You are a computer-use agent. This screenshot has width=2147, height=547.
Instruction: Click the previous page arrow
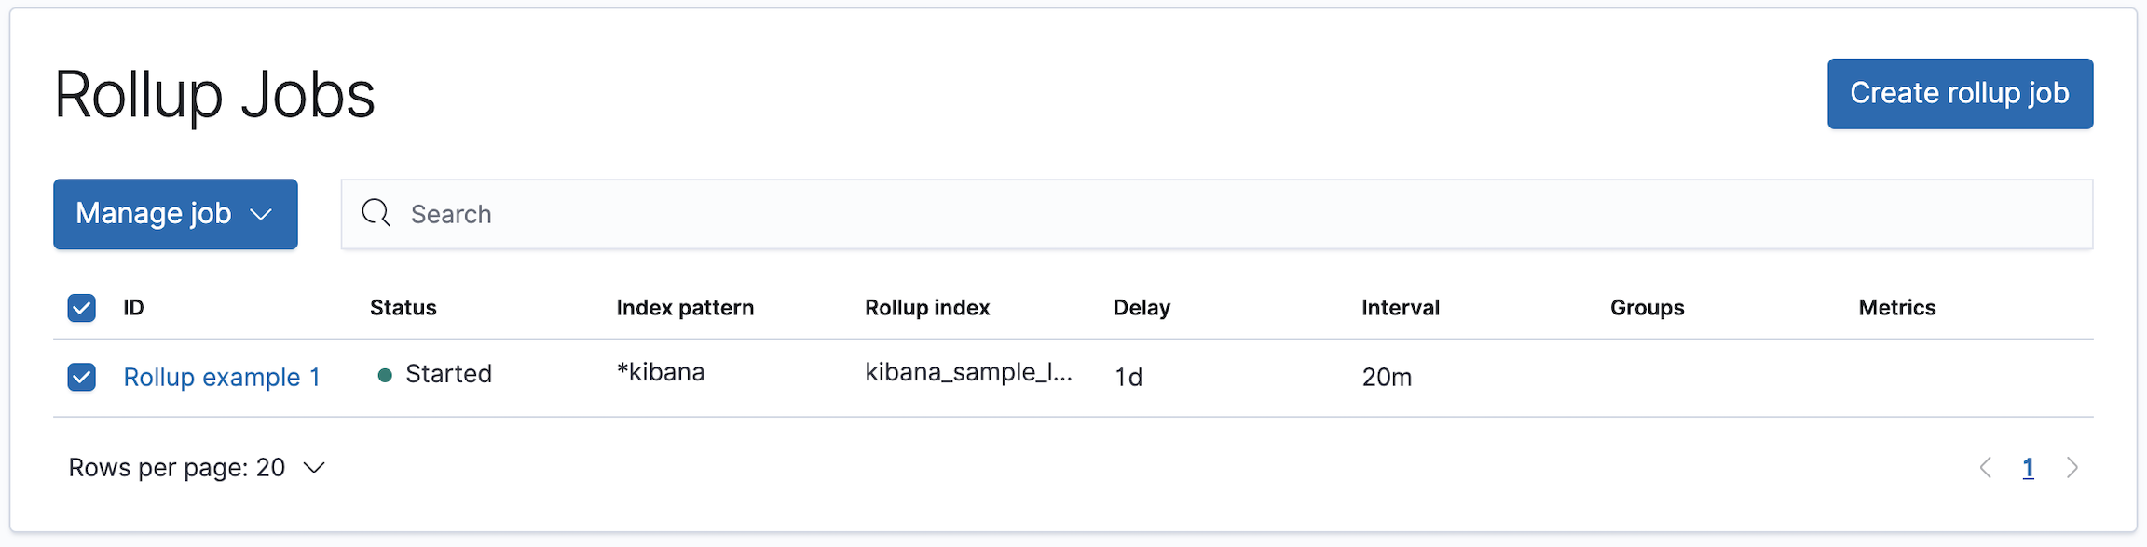click(1986, 468)
